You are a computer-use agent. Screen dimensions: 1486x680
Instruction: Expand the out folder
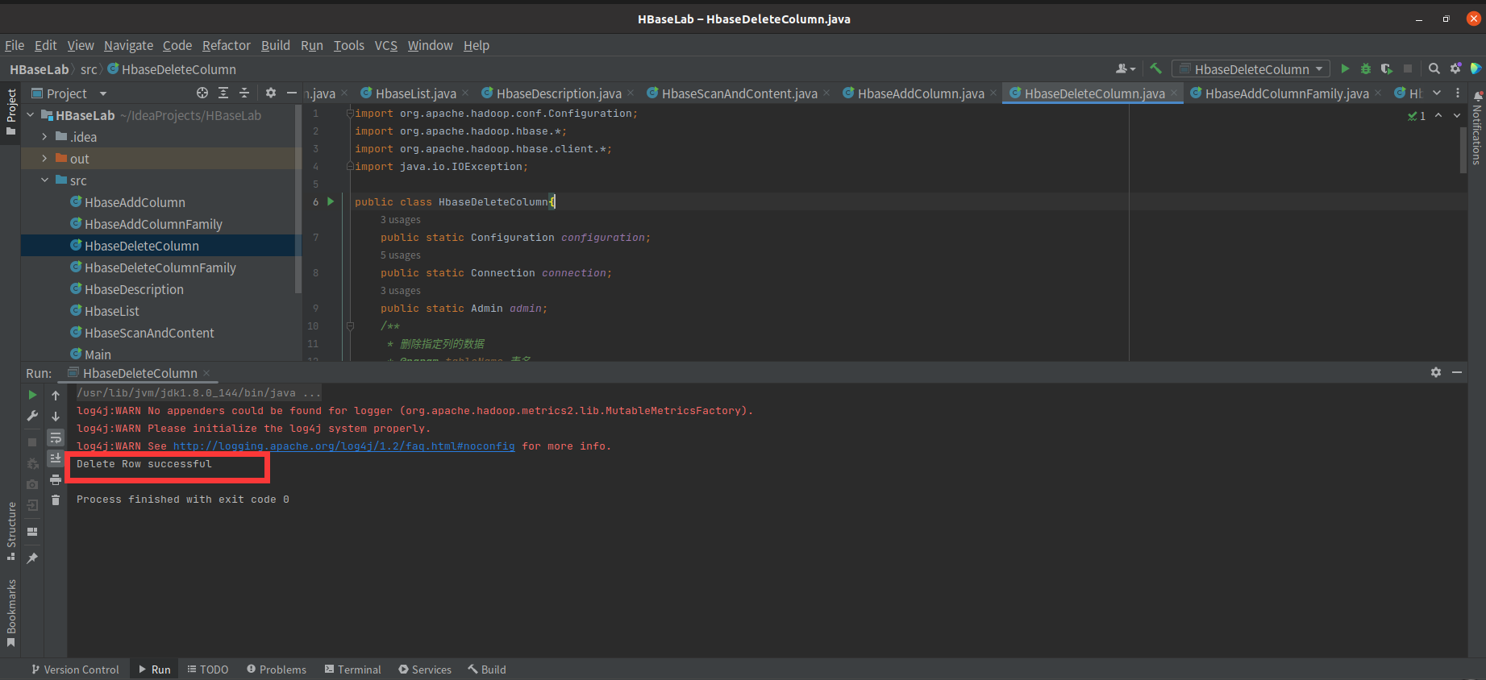[44, 159]
